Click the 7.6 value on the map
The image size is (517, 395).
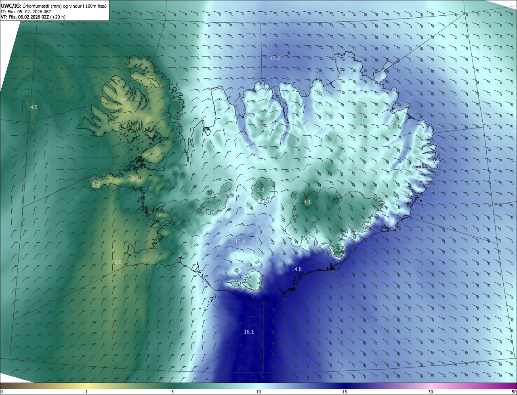tap(361, 111)
